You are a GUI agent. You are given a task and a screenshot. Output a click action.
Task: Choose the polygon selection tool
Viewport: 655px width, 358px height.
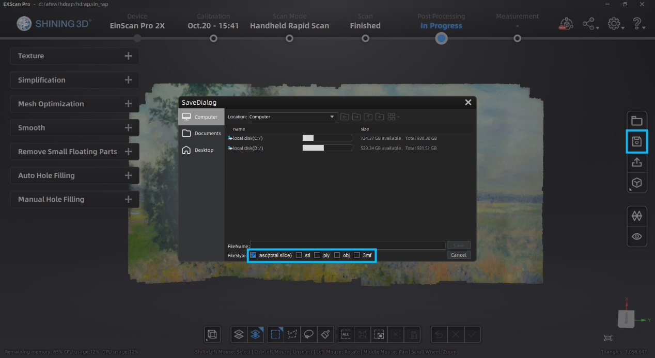(292, 334)
